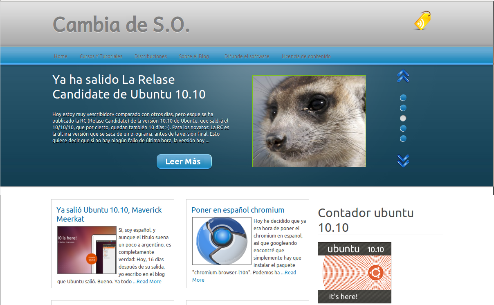Click the ubuntu 10.10 it's here banner
This screenshot has width=494, height=305.
[x=355, y=273]
